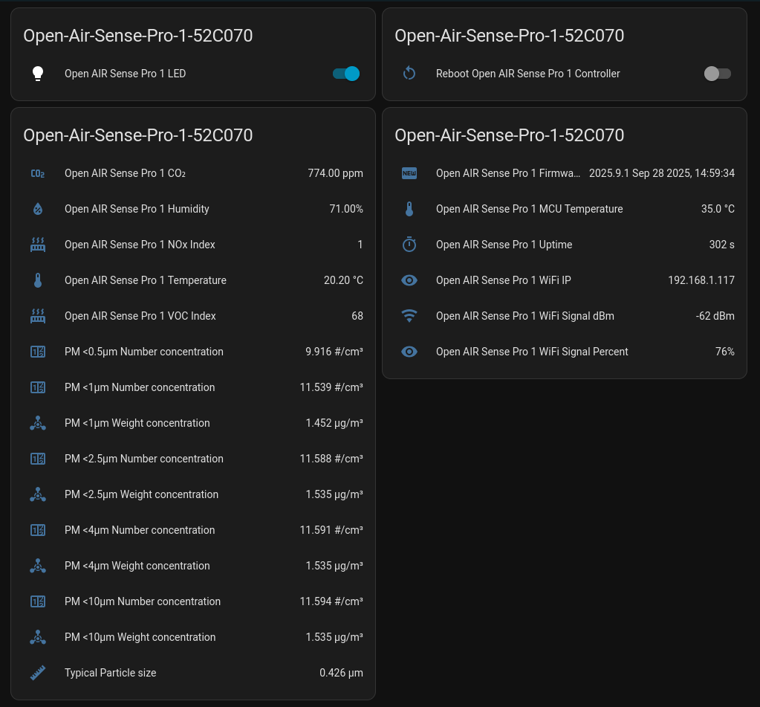Click the Firmware NEW badge icon
760x707 pixels.
pos(409,173)
